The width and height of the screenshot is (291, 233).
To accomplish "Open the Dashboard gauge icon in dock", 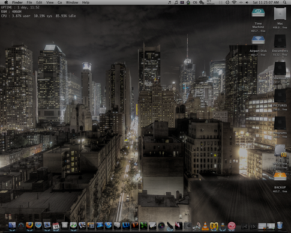I will (x=21, y=226).
